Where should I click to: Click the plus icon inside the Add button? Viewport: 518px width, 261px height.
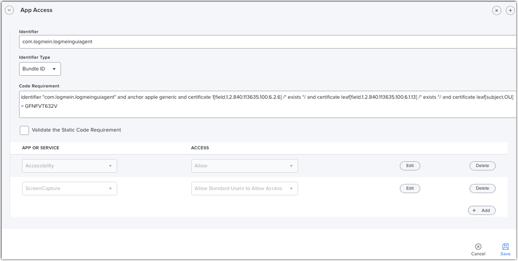[474, 210]
